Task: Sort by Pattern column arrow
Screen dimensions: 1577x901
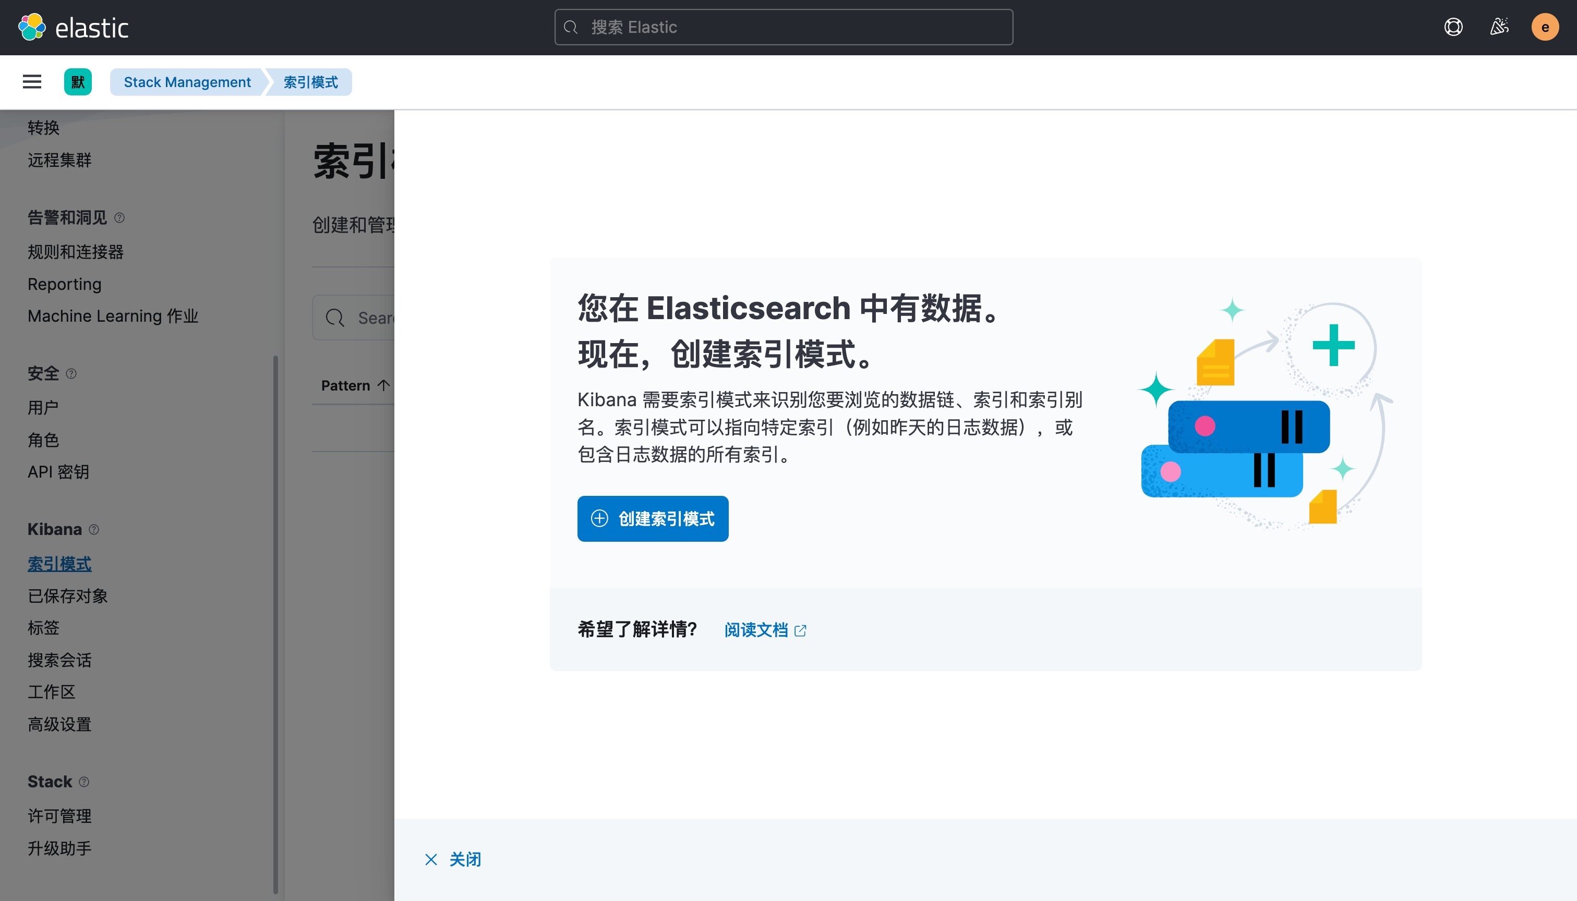Action: [x=384, y=385]
